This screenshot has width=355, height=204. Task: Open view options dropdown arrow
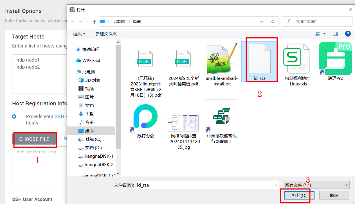point(324,34)
